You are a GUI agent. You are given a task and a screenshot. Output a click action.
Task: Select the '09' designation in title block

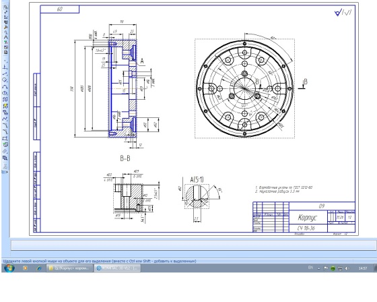point(322,206)
